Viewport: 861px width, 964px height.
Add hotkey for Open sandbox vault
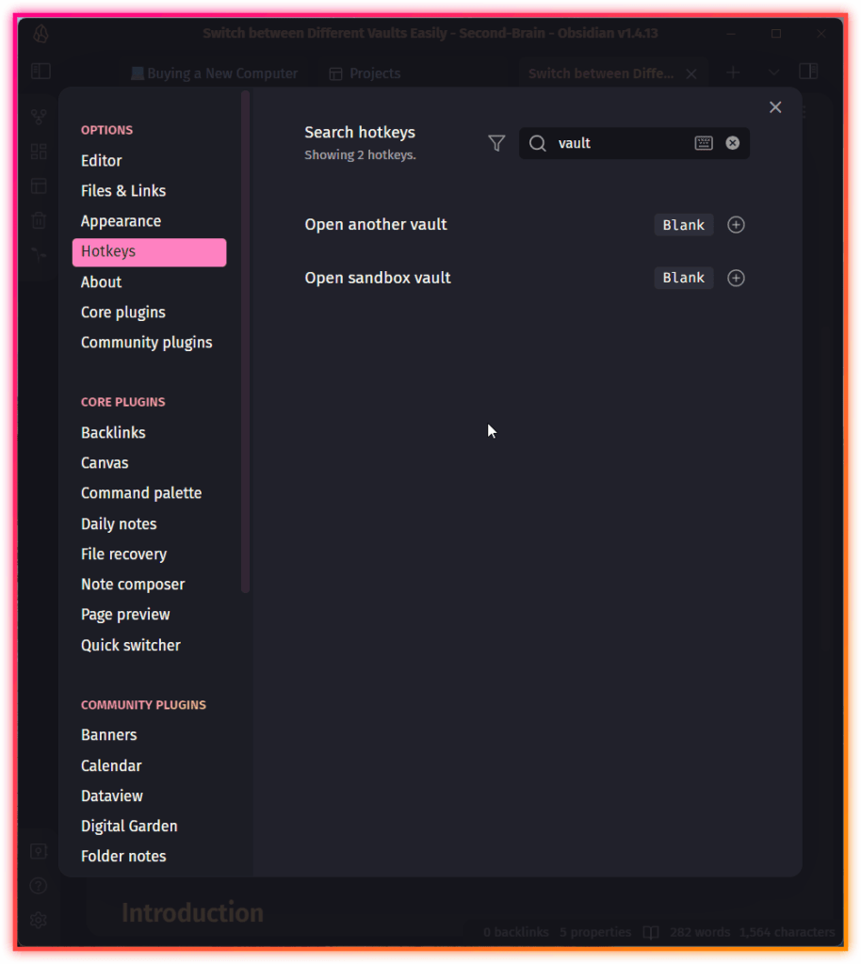click(736, 278)
